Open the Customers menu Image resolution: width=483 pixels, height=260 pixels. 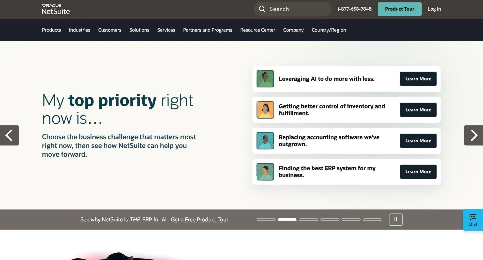(110, 30)
